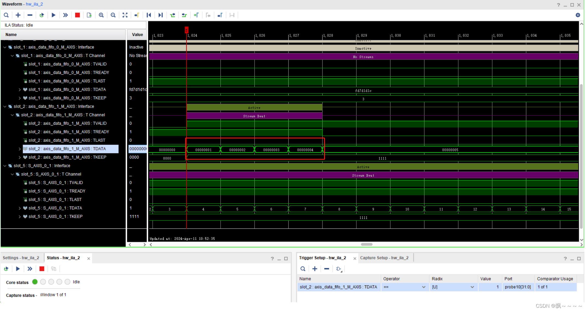Viewport: 586px width, 311px height.
Task: Open the hw_ila_2 link in Waveform title
Action: (34, 4)
